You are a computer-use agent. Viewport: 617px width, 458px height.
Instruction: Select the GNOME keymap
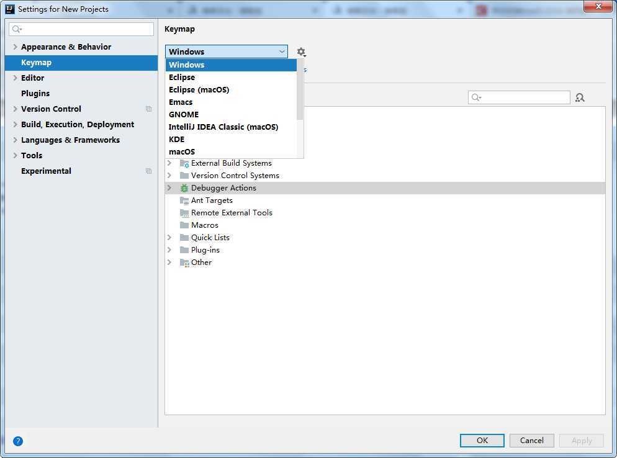(x=231, y=114)
